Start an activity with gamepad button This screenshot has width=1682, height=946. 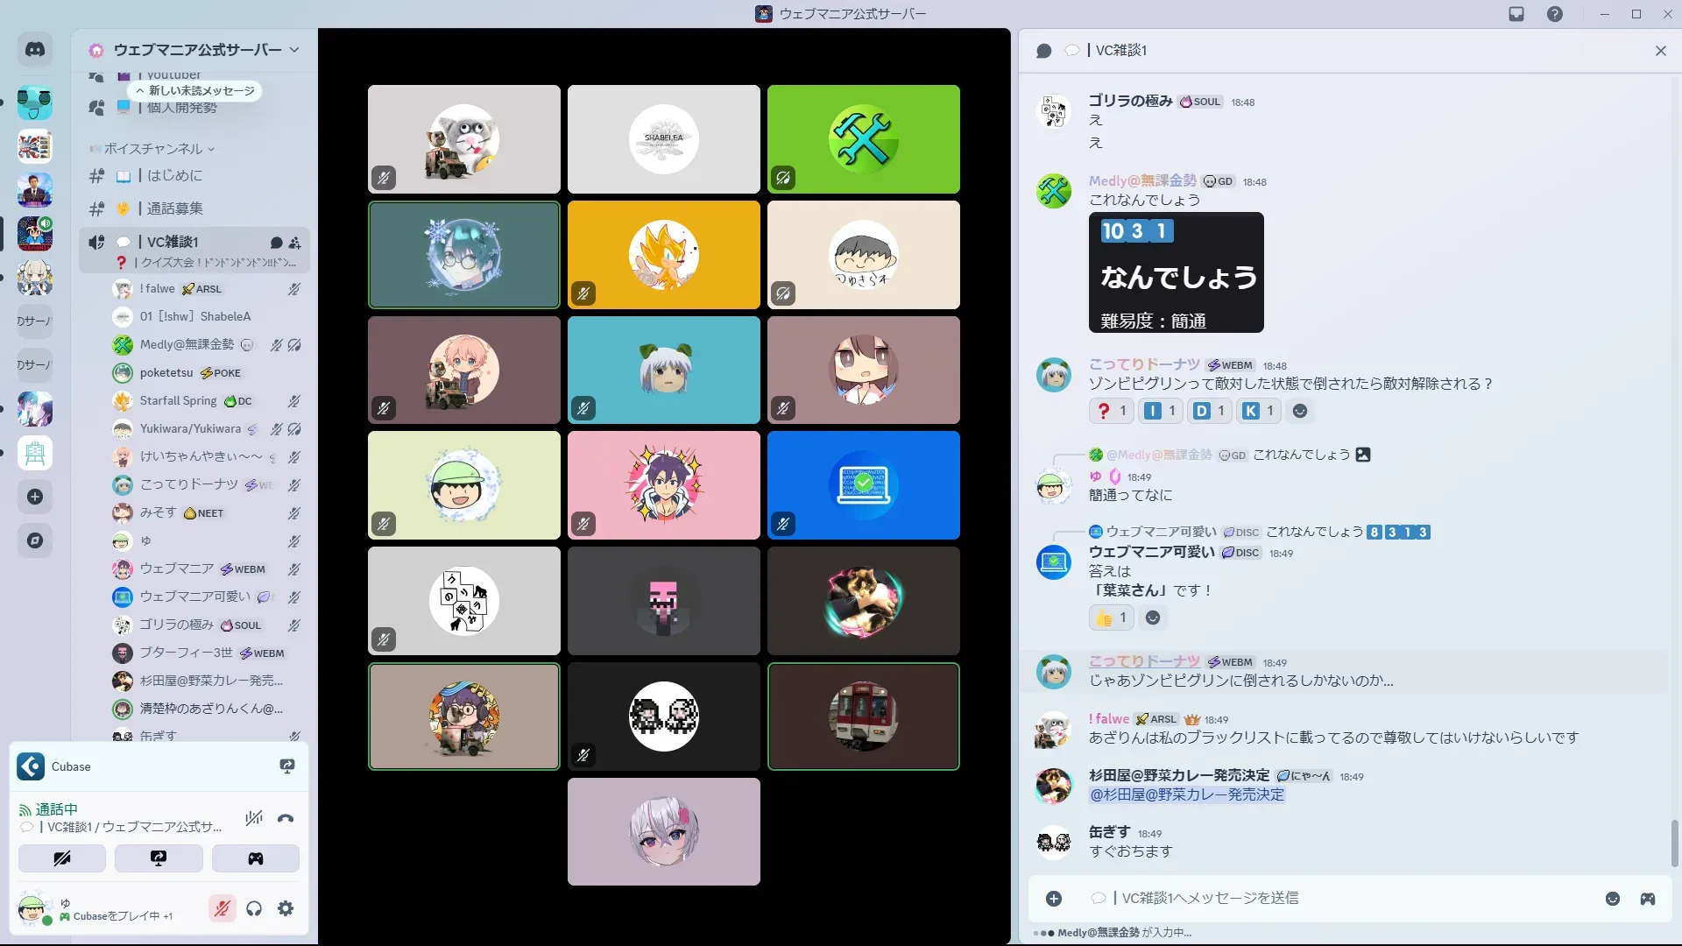tap(255, 858)
